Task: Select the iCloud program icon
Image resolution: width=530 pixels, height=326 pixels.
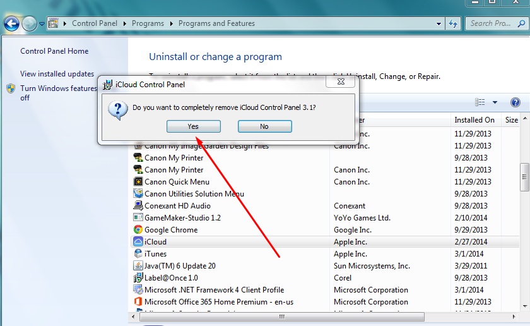Action: tap(138, 242)
